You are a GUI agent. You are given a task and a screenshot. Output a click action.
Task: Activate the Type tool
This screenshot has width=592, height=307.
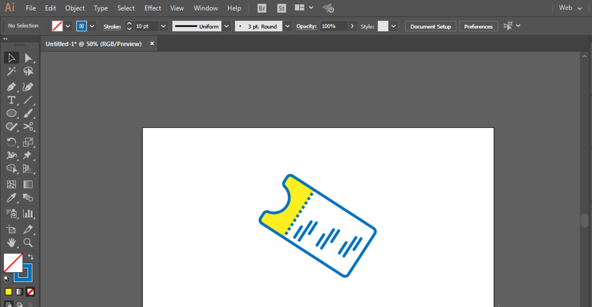[11, 100]
